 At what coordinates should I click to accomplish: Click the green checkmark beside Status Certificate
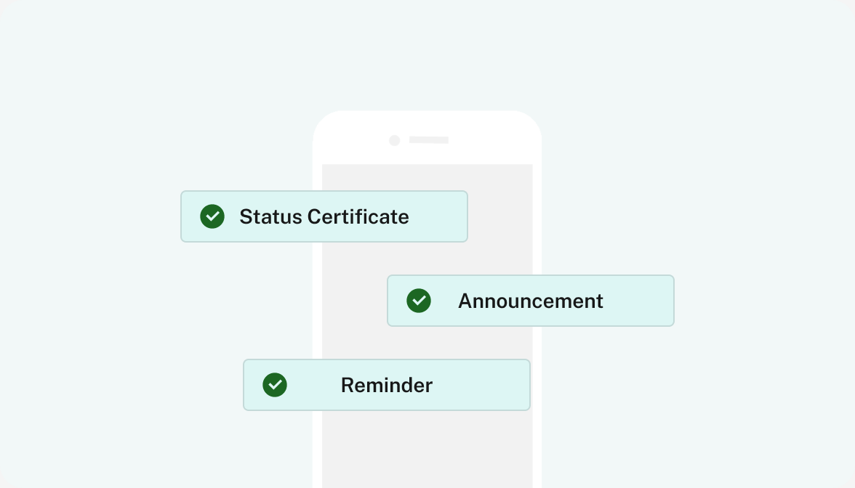(x=212, y=216)
